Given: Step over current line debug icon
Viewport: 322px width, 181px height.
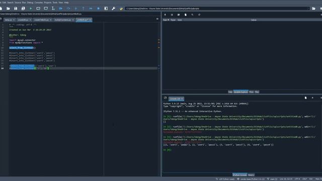Looking at the screenshot, I should [68, 9].
